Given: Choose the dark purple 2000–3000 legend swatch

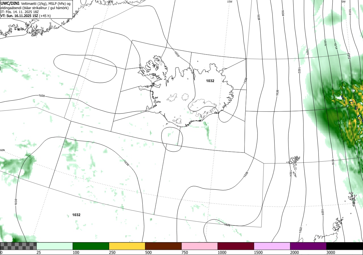Looking at the screenshot, I should pyautogui.click(x=308, y=246).
